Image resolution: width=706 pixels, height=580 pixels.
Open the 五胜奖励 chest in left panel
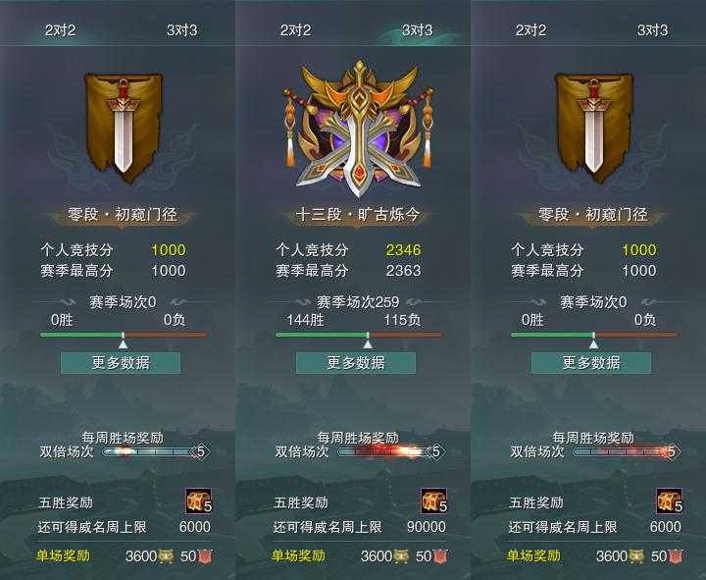(x=198, y=501)
